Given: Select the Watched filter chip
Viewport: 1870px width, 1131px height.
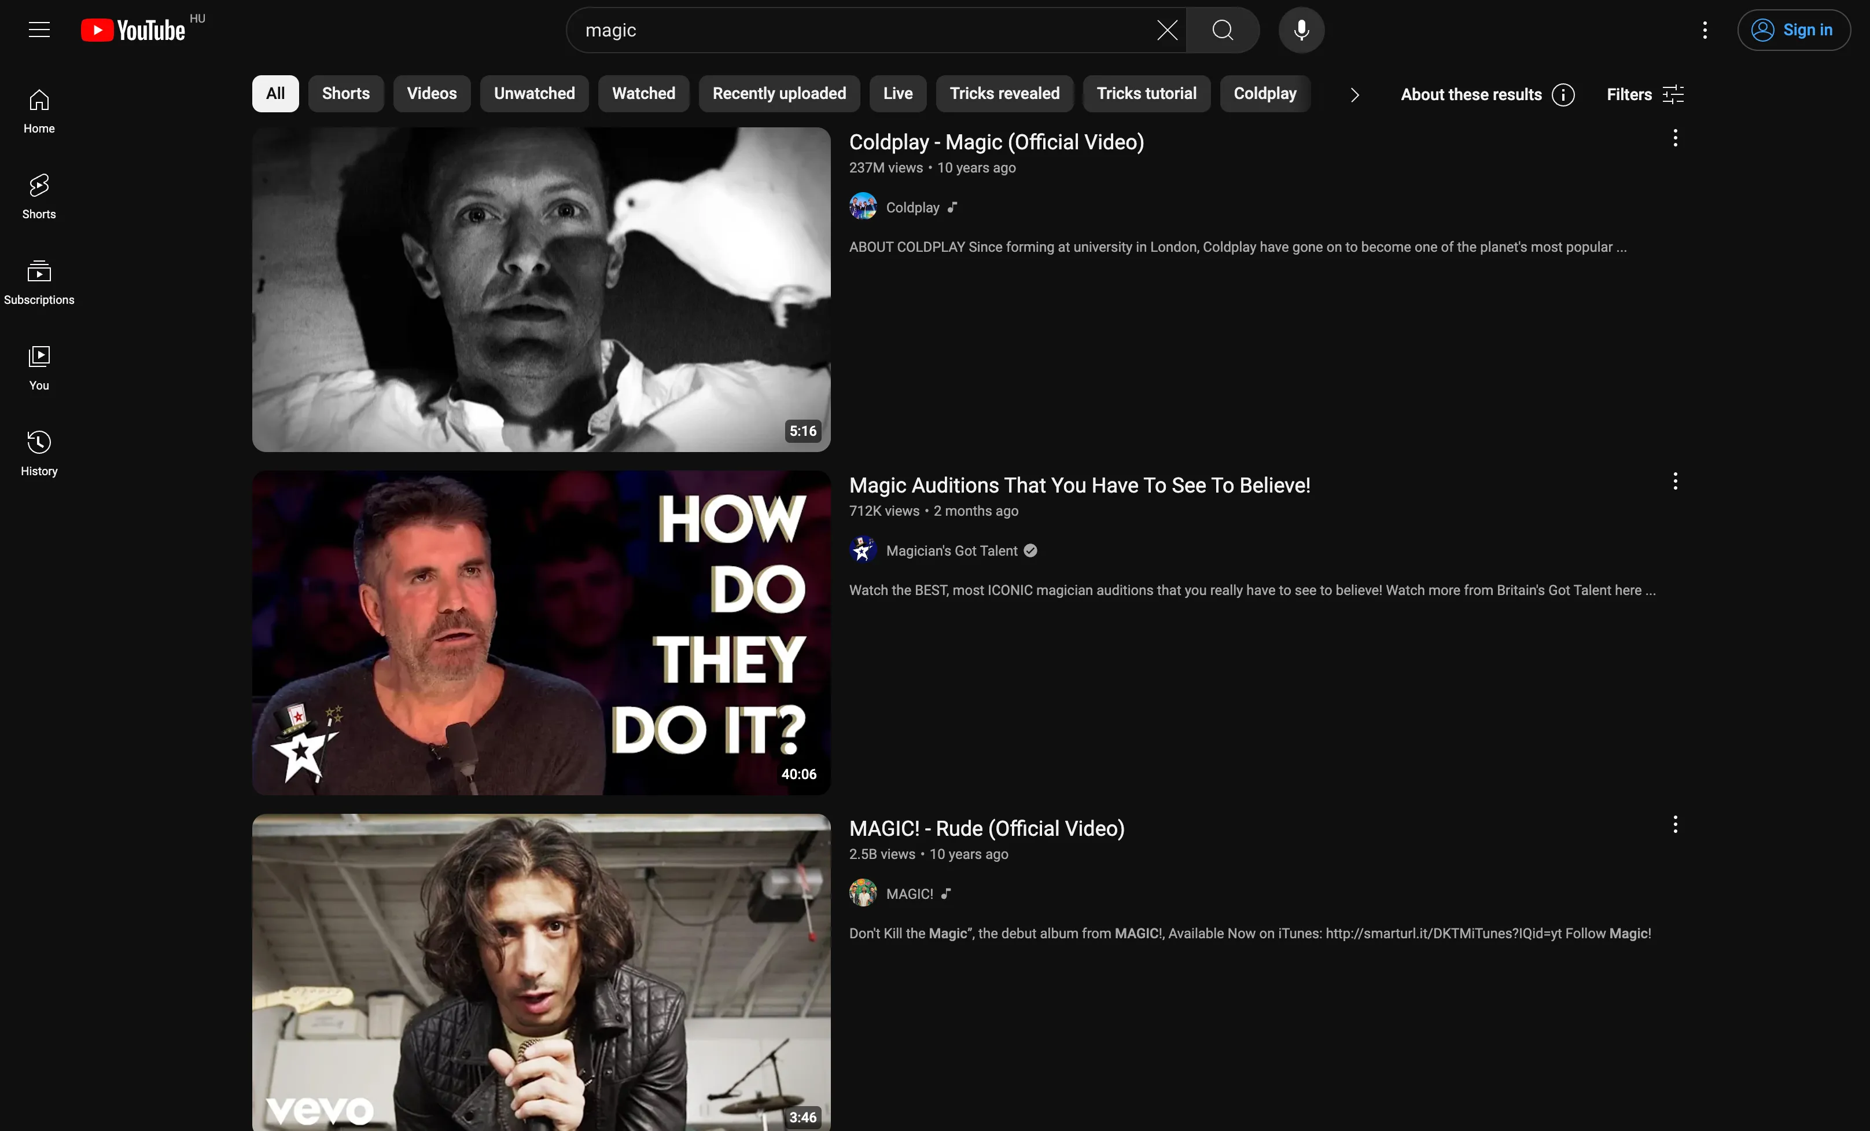Looking at the screenshot, I should click(x=643, y=93).
